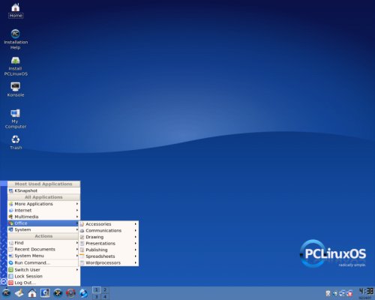Open Communications in the Office submenu
The width and height of the screenshot is (375, 300).
109,230
